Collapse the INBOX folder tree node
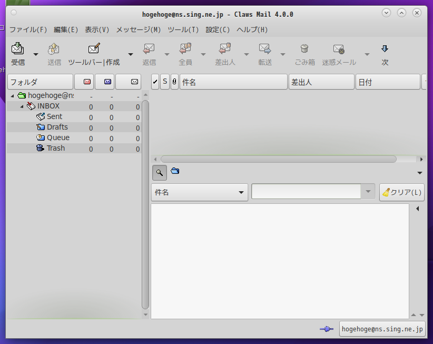This screenshot has width=433, height=344. pos(22,106)
